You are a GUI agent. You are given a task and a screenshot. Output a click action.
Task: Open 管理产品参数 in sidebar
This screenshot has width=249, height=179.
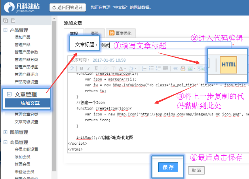pos(27,52)
